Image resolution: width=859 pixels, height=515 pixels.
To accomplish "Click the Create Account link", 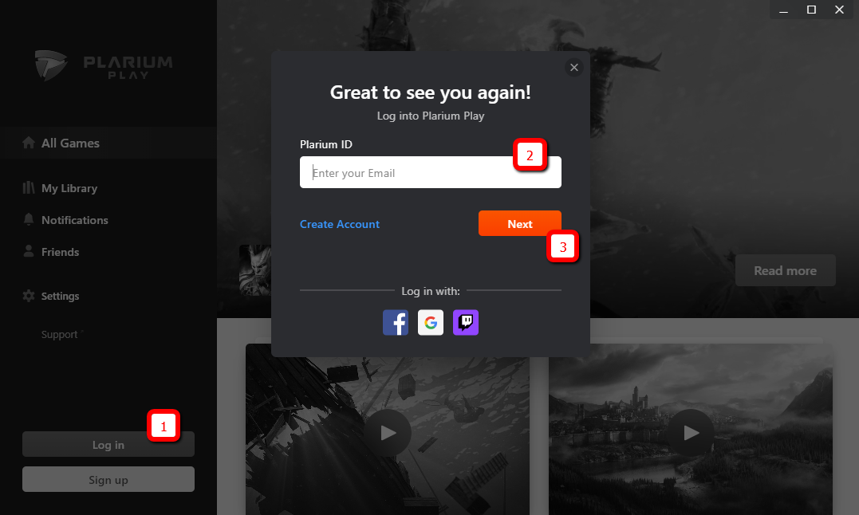I will 340,224.
